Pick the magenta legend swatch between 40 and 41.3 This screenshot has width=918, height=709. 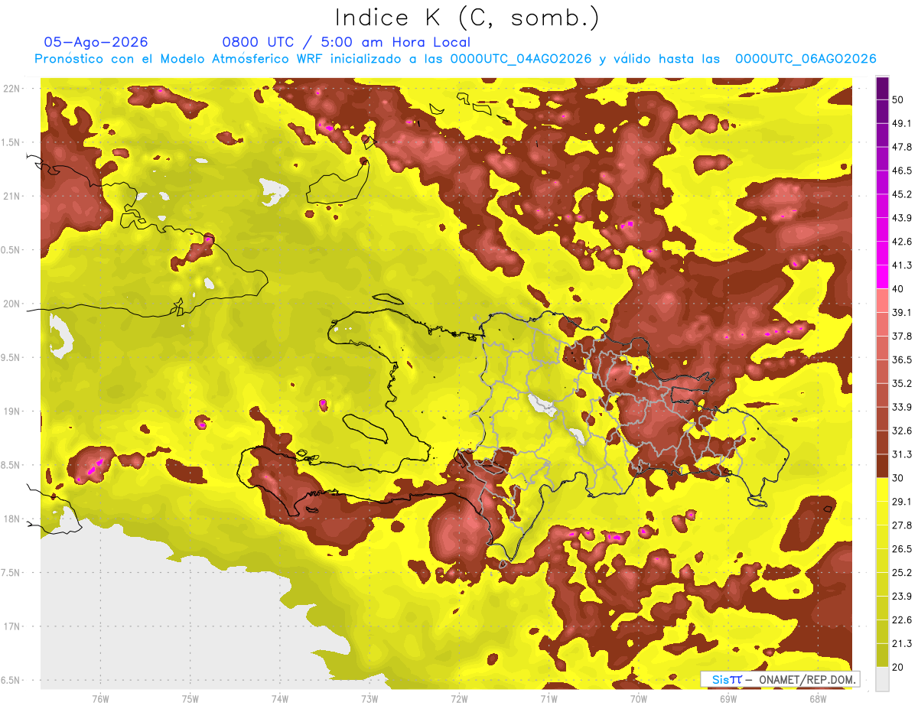[x=883, y=277]
